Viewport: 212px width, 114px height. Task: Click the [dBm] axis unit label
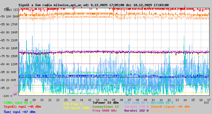(8, 10)
